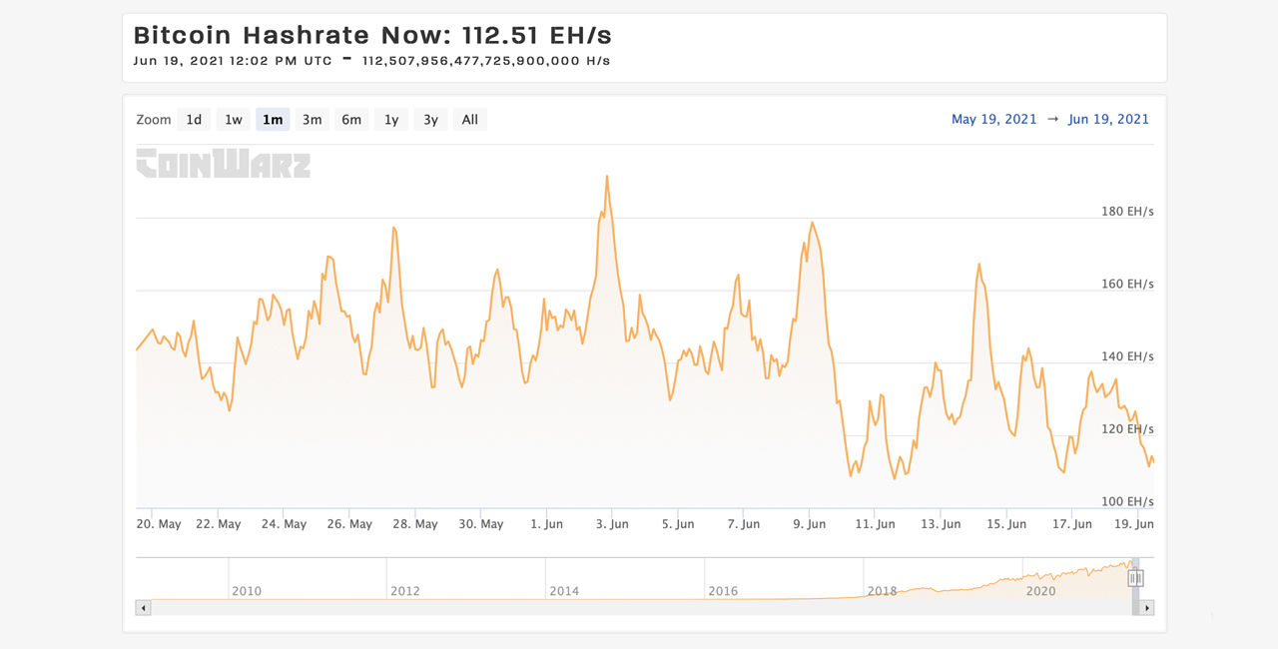The width and height of the screenshot is (1278, 649).
Task: Click the 112,507,956,477,725,900,000 H/s value
Action: pos(486,61)
